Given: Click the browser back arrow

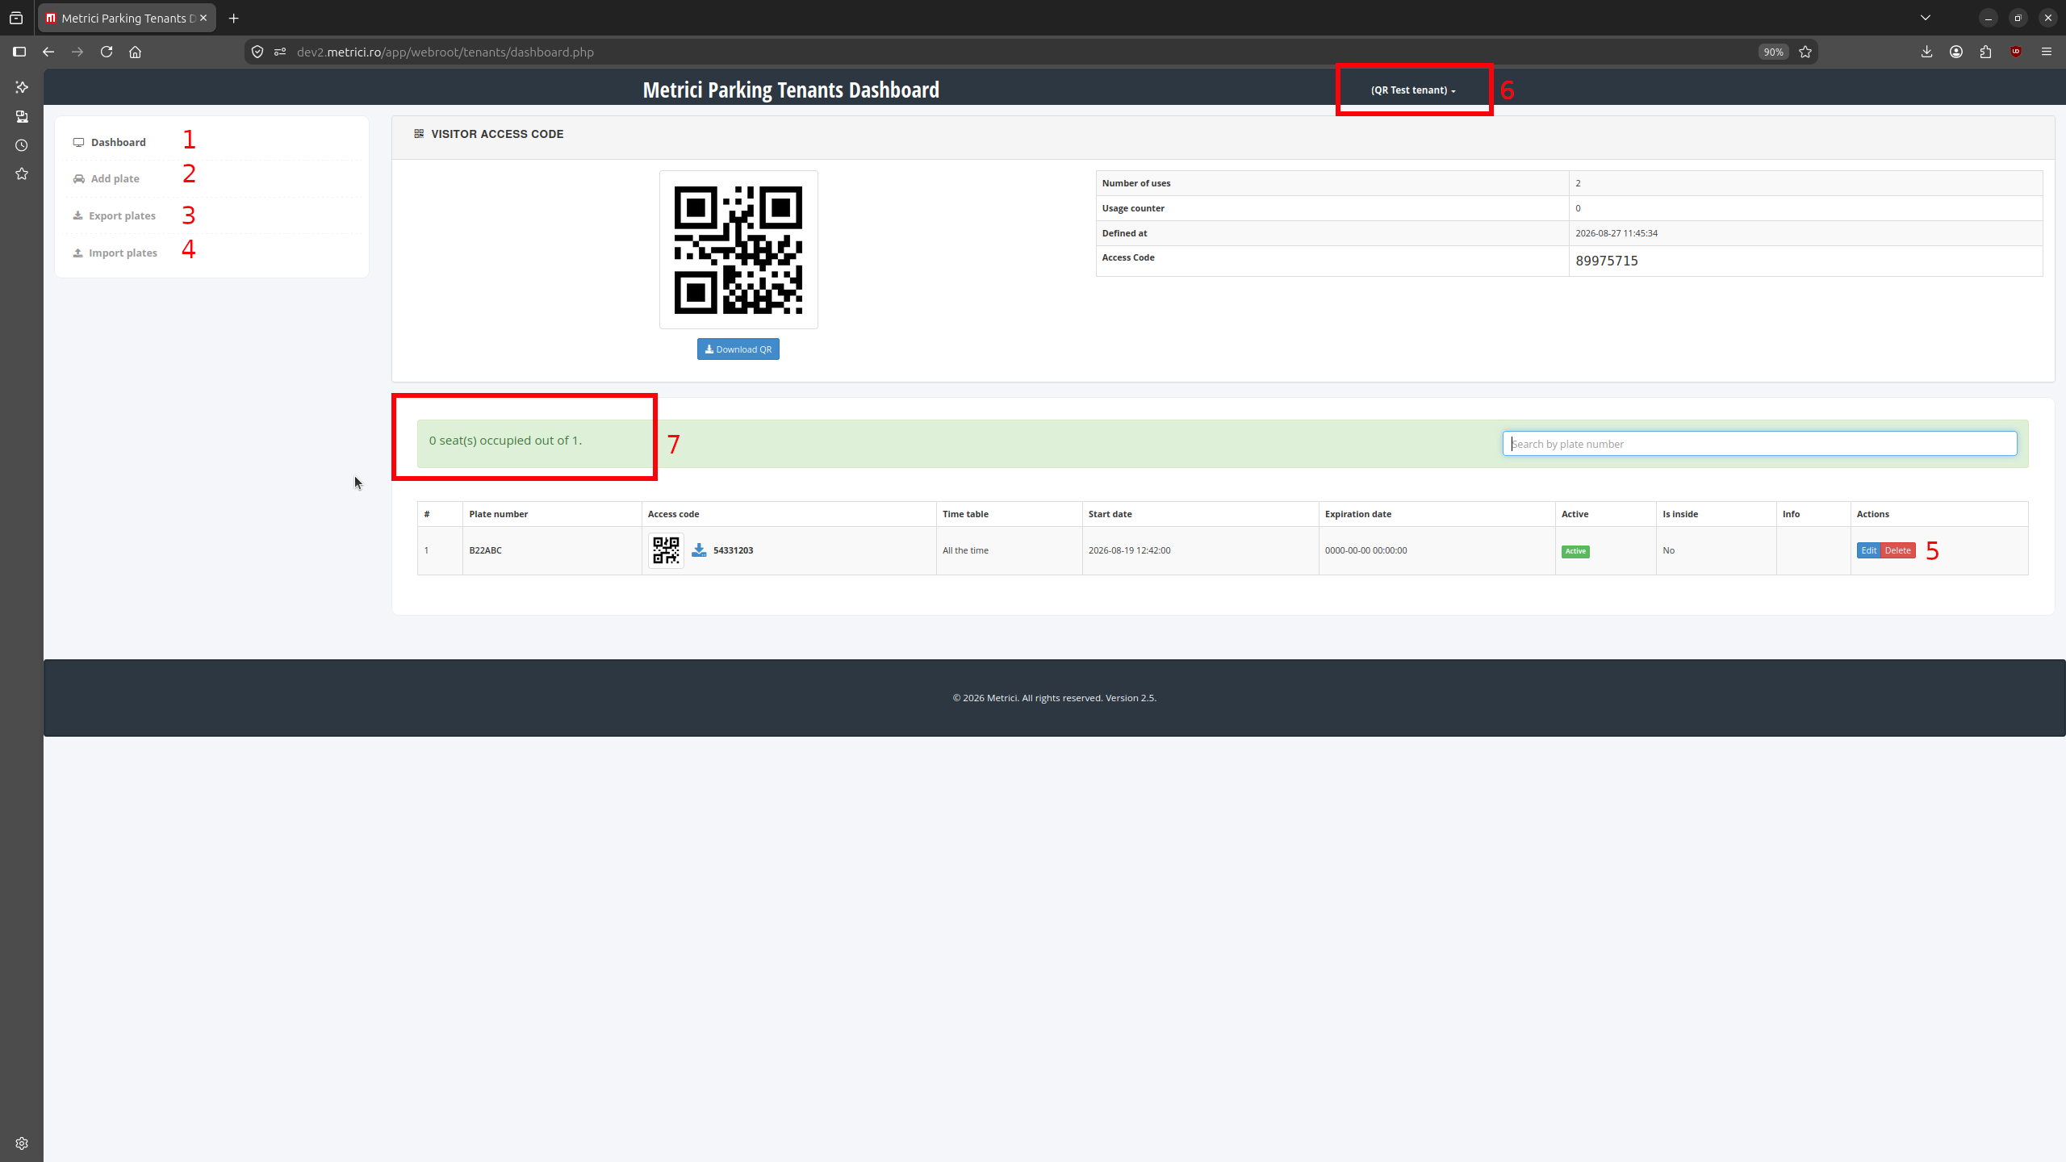Looking at the screenshot, I should point(48,52).
